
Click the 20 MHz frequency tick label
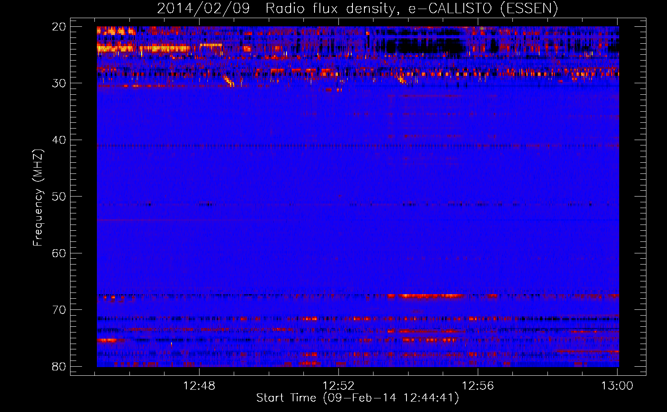click(59, 27)
